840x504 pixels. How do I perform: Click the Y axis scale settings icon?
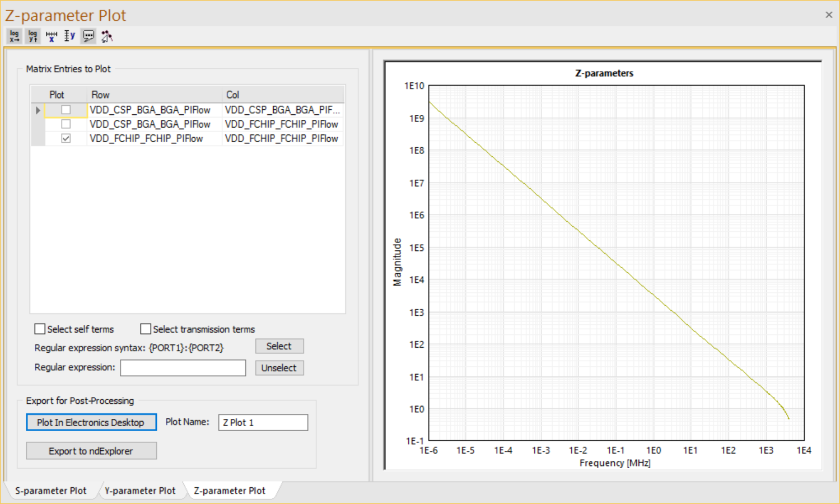coord(69,36)
